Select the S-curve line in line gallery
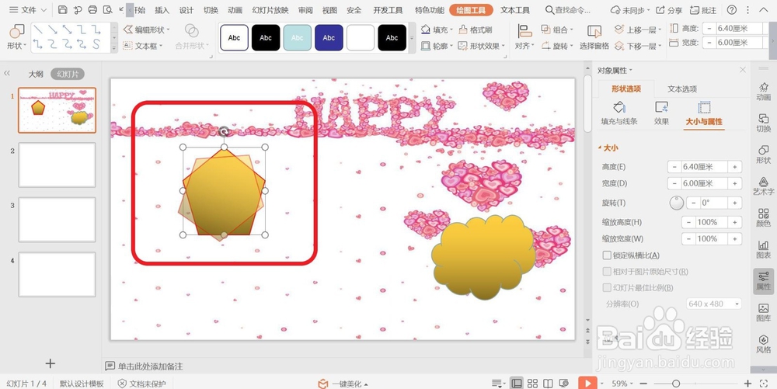This screenshot has height=389, width=777. tap(96, 44)
